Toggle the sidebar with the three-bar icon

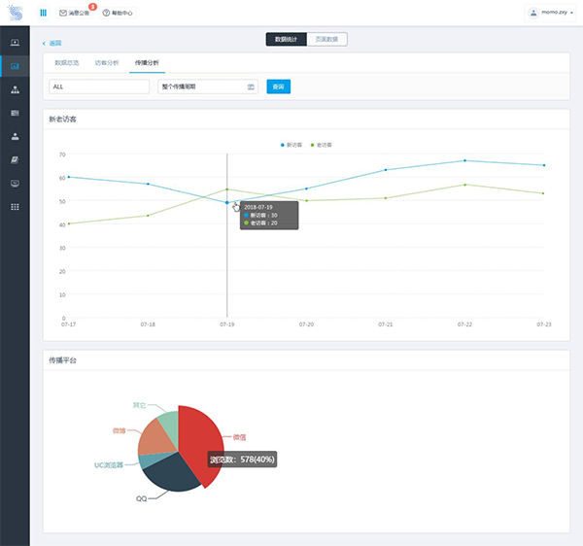[x=44, y=13]
